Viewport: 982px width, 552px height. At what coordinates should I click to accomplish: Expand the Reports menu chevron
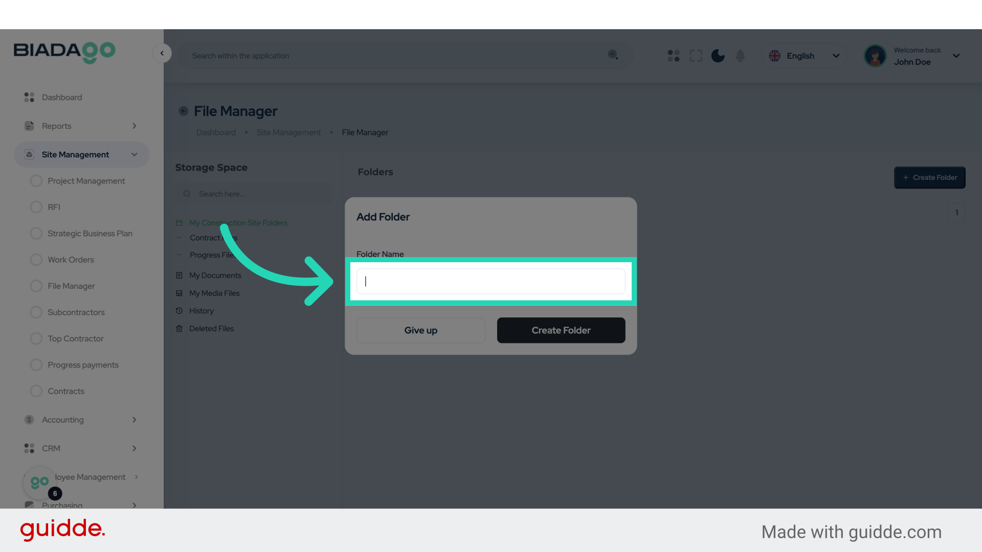[135, 126]
